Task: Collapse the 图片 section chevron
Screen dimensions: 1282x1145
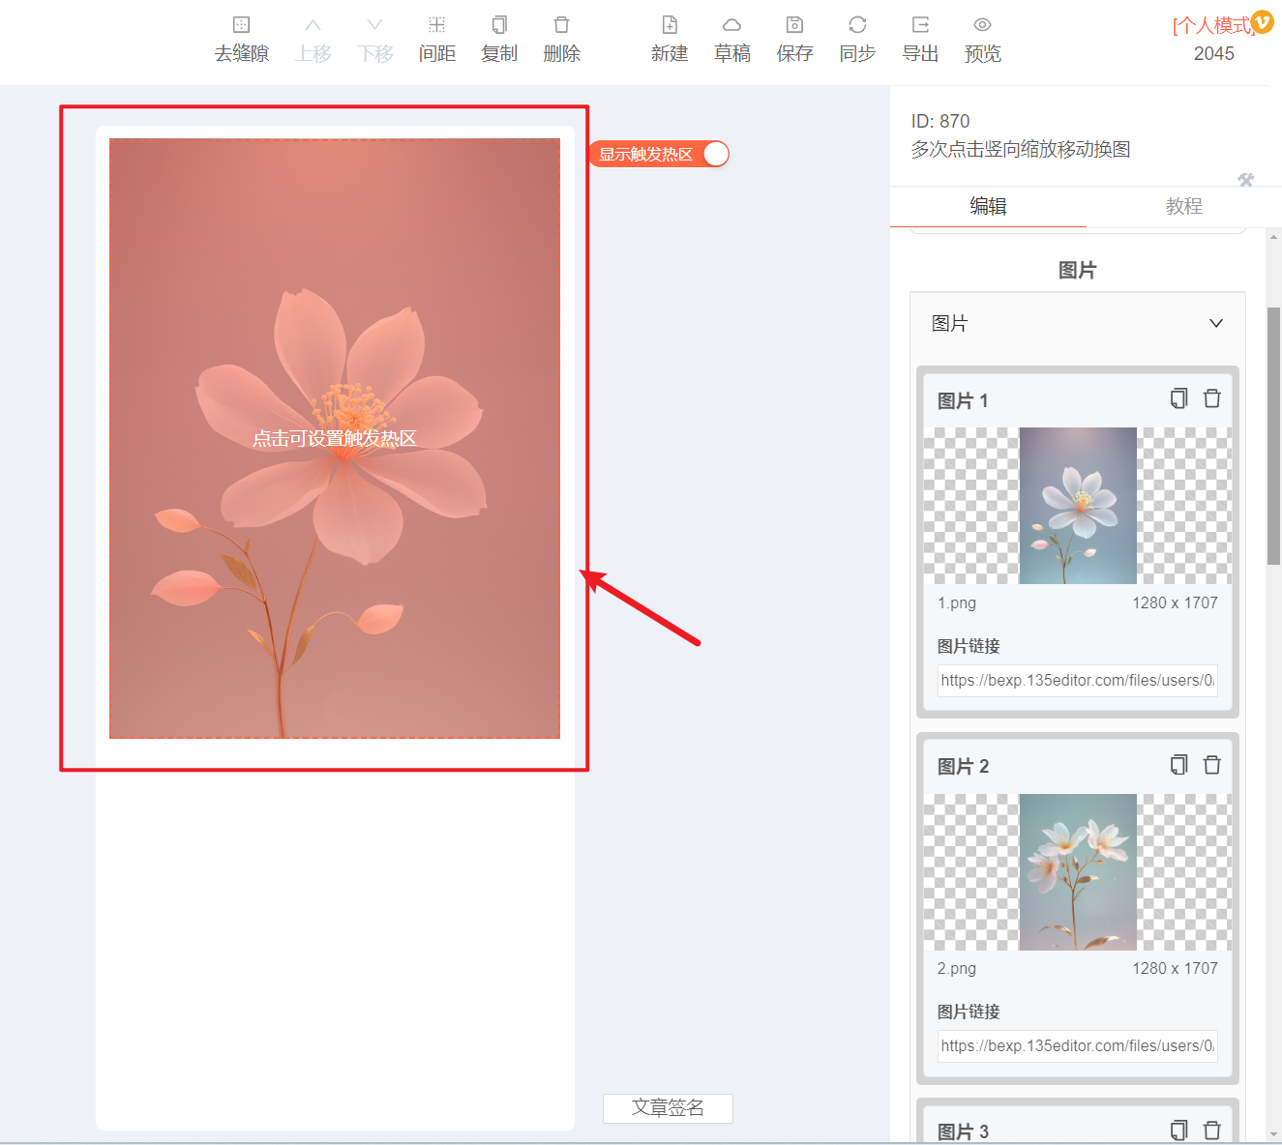Action: pyautogui.click(x=1216, y=323)
